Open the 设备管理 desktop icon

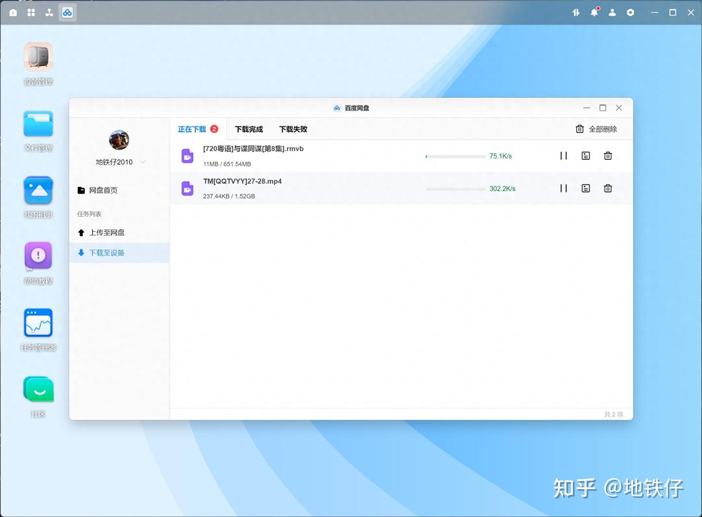tap(38, 57)
